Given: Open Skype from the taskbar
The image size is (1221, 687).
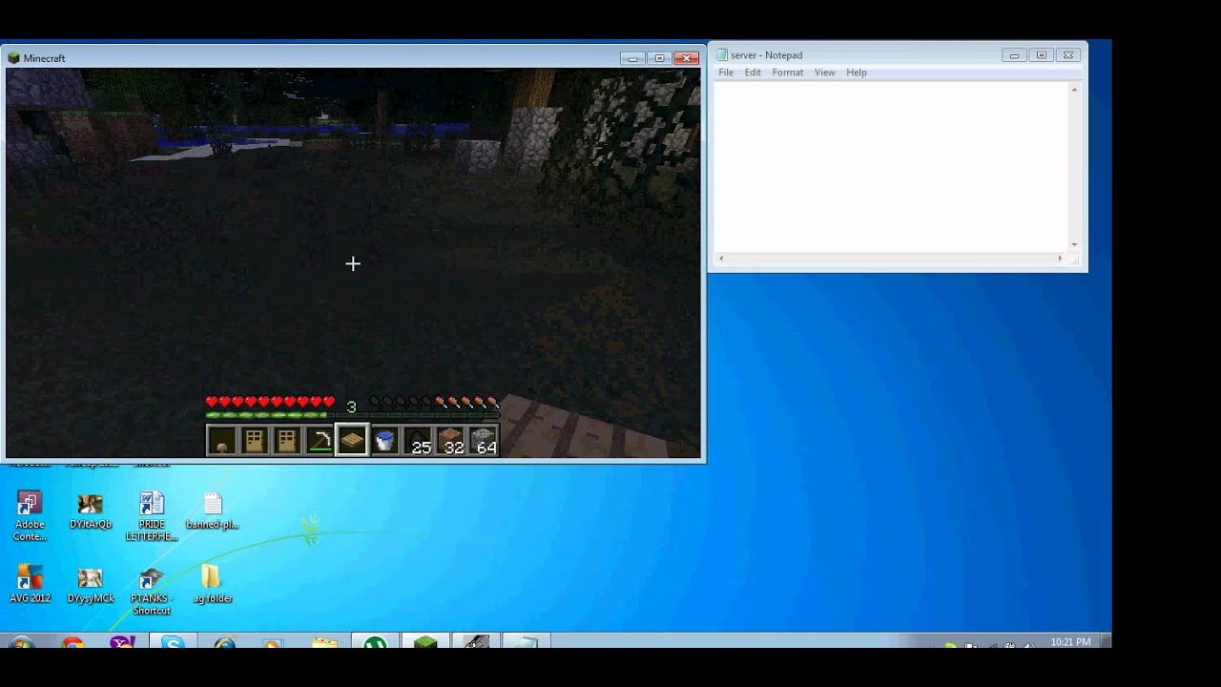Looking at the screenshot, I should coord(173,642).
